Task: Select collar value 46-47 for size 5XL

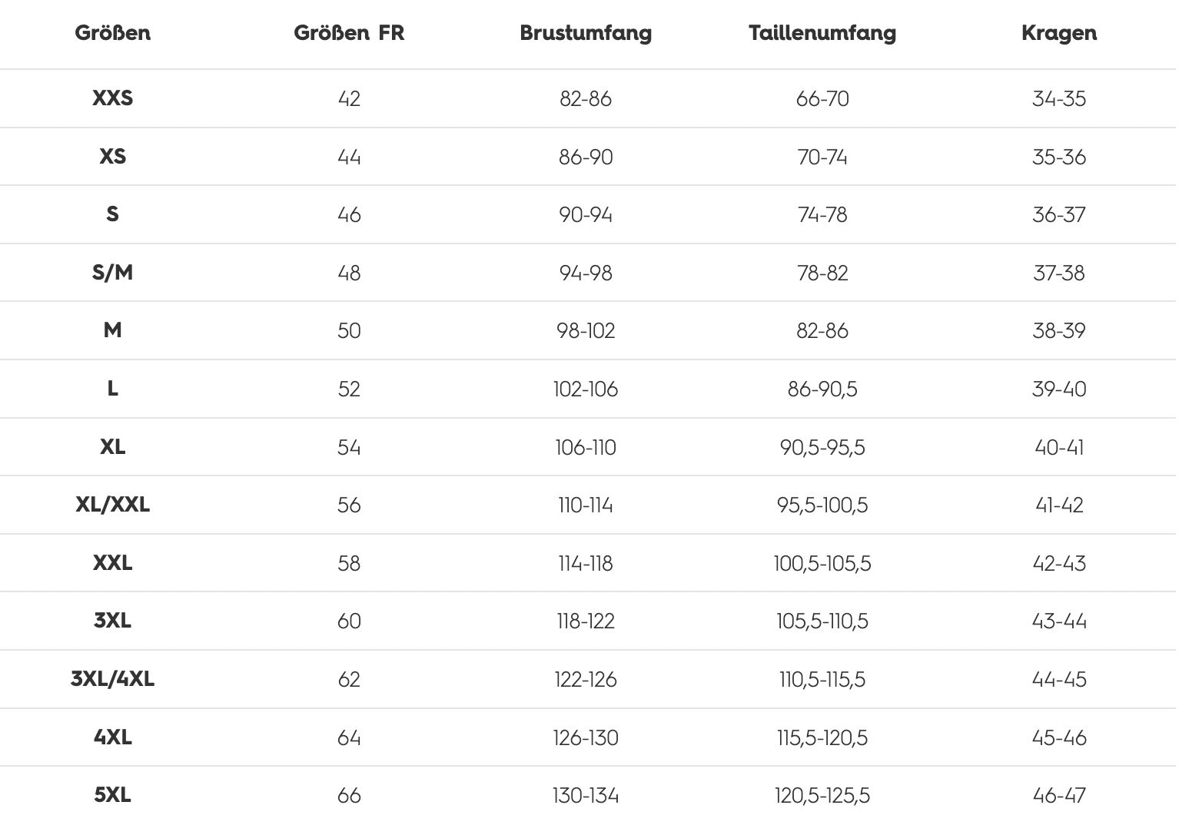Action: pos(1059,795)
